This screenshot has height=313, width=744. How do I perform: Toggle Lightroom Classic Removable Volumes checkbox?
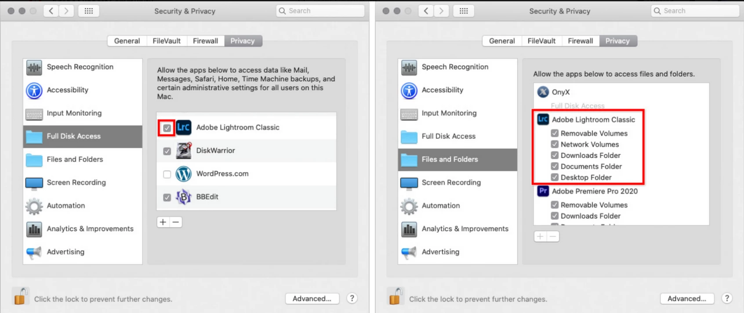555,133
